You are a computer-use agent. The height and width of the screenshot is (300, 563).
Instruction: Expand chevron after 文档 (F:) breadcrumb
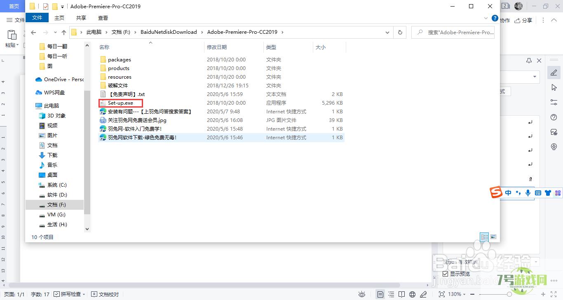(x=135, y=32)
